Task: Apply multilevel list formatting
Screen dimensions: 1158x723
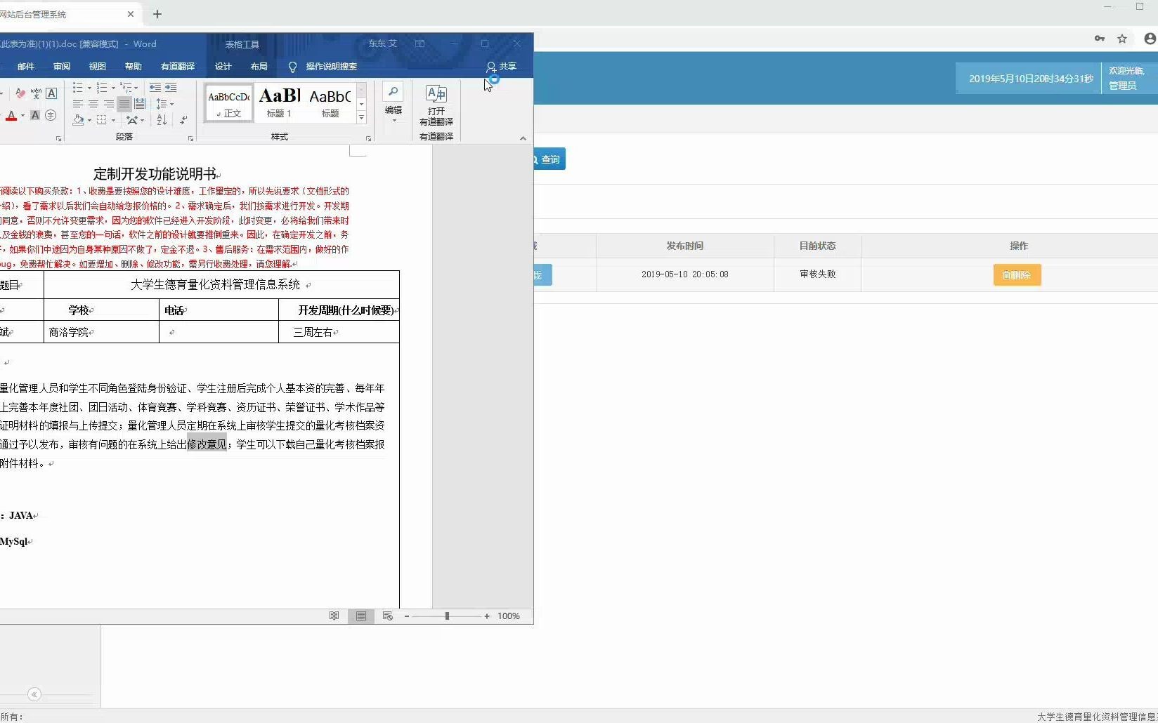Action: click(125, 88)
